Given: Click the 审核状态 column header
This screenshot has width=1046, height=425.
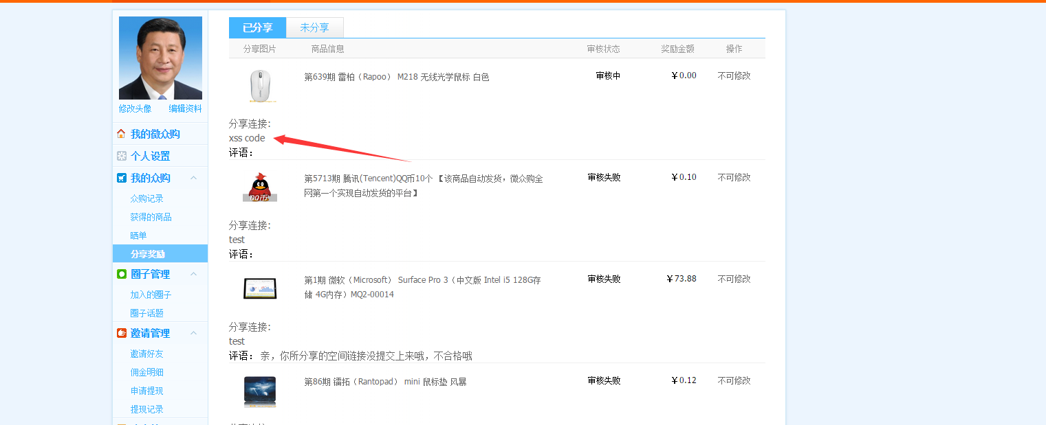Looking at the screenshot, I should (x=603, y=49).
